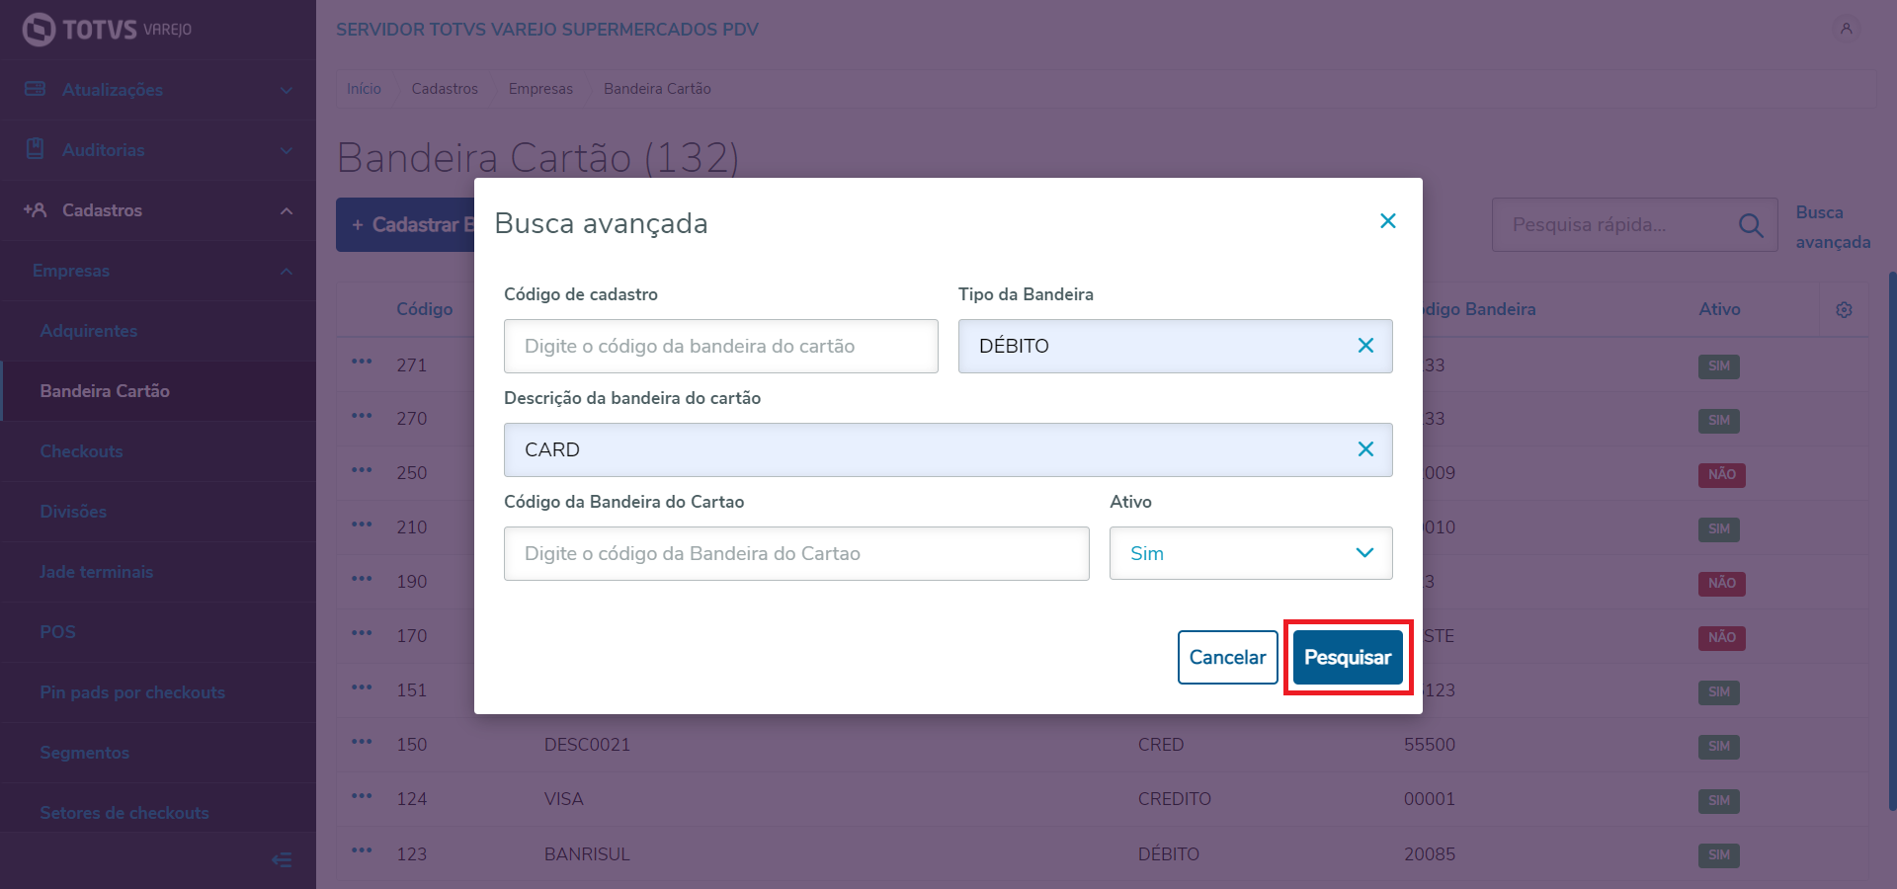This screenshot has height=889, width=1897.
Task: Open table column settings gear
Action: tap(1844, 310)
